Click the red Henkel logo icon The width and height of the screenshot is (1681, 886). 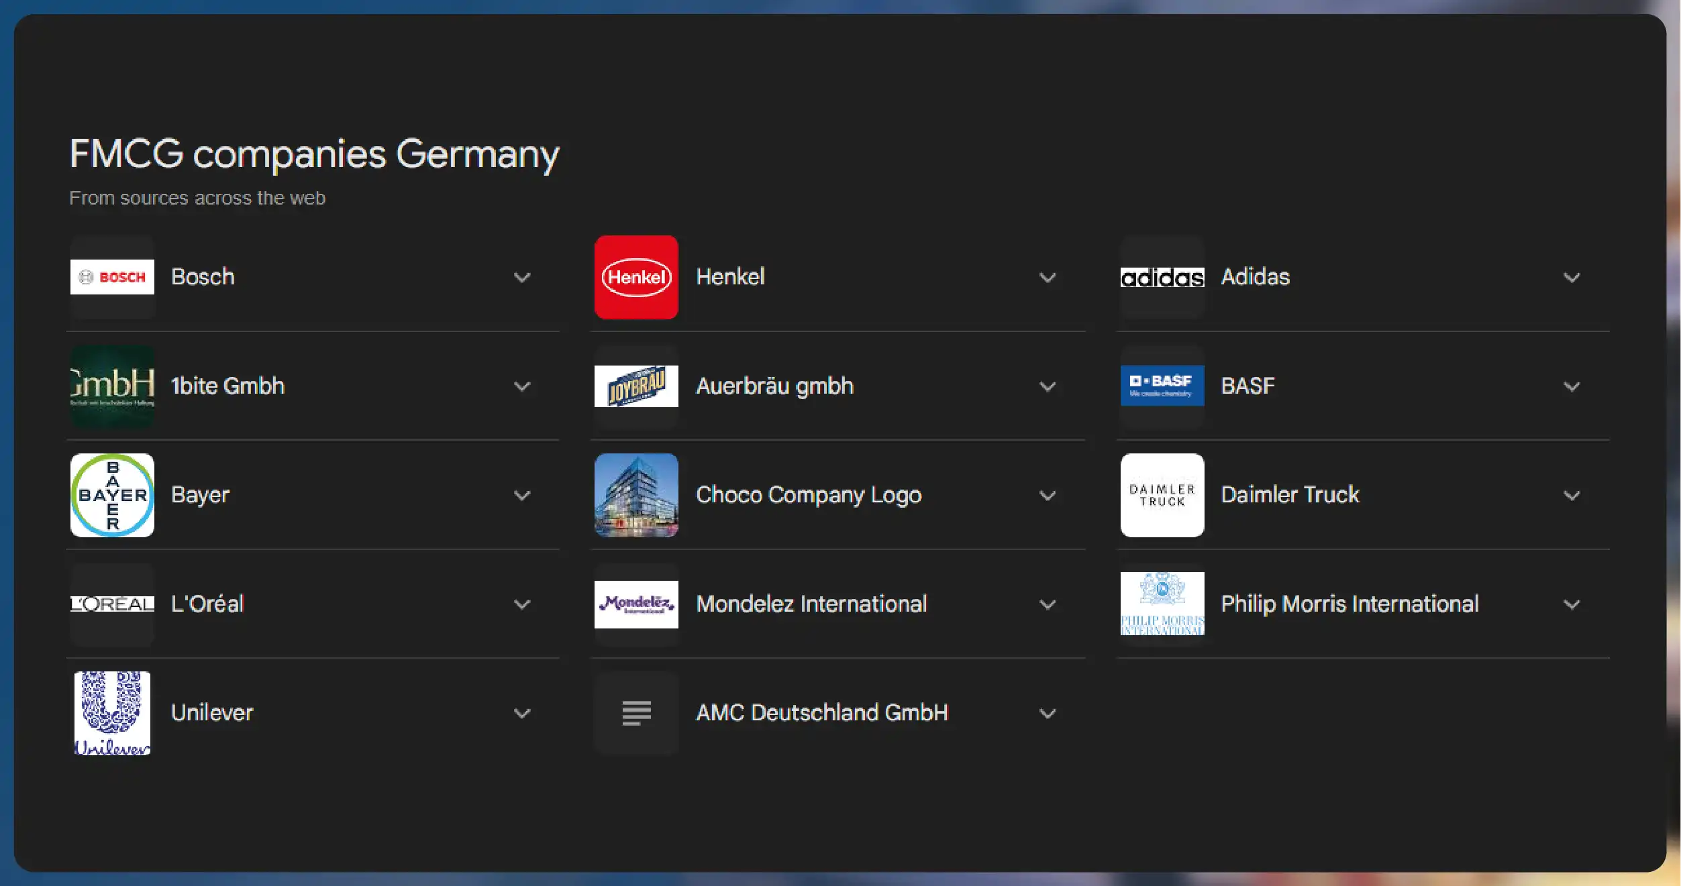click(636, 277)
